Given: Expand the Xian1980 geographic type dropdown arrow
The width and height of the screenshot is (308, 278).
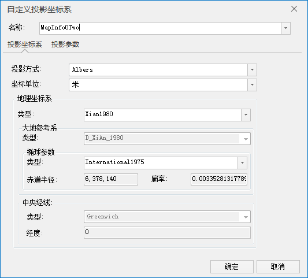Looking at the screenshot, I should coord(246,115).
